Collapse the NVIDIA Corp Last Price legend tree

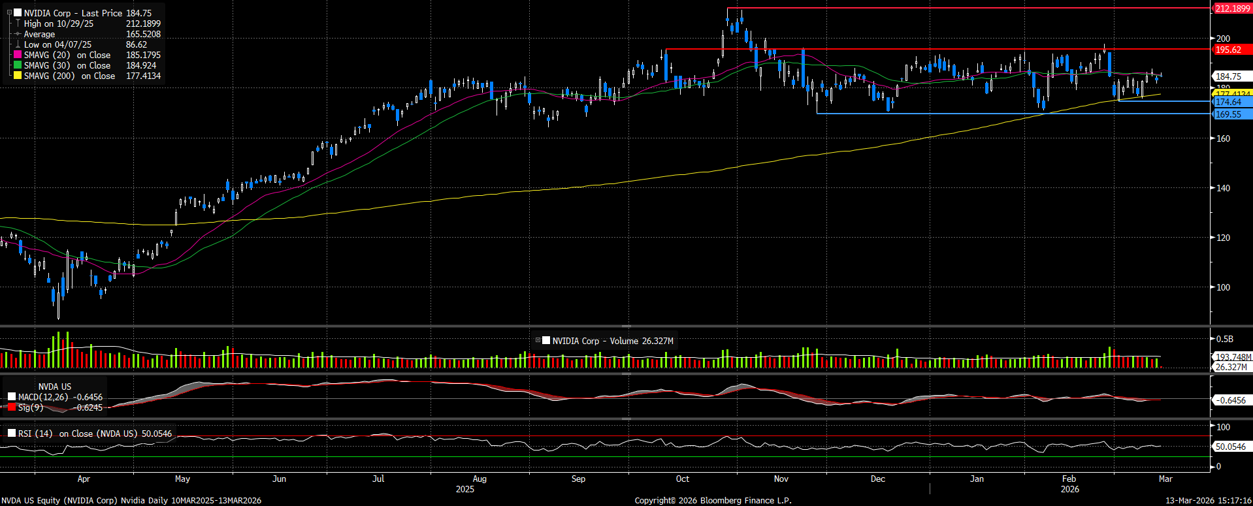[9, 13]
